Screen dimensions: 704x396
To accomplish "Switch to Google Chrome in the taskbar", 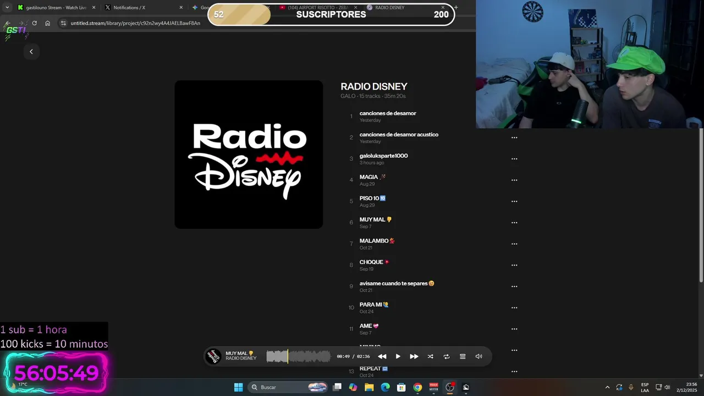I will click(x=417, y=387).
